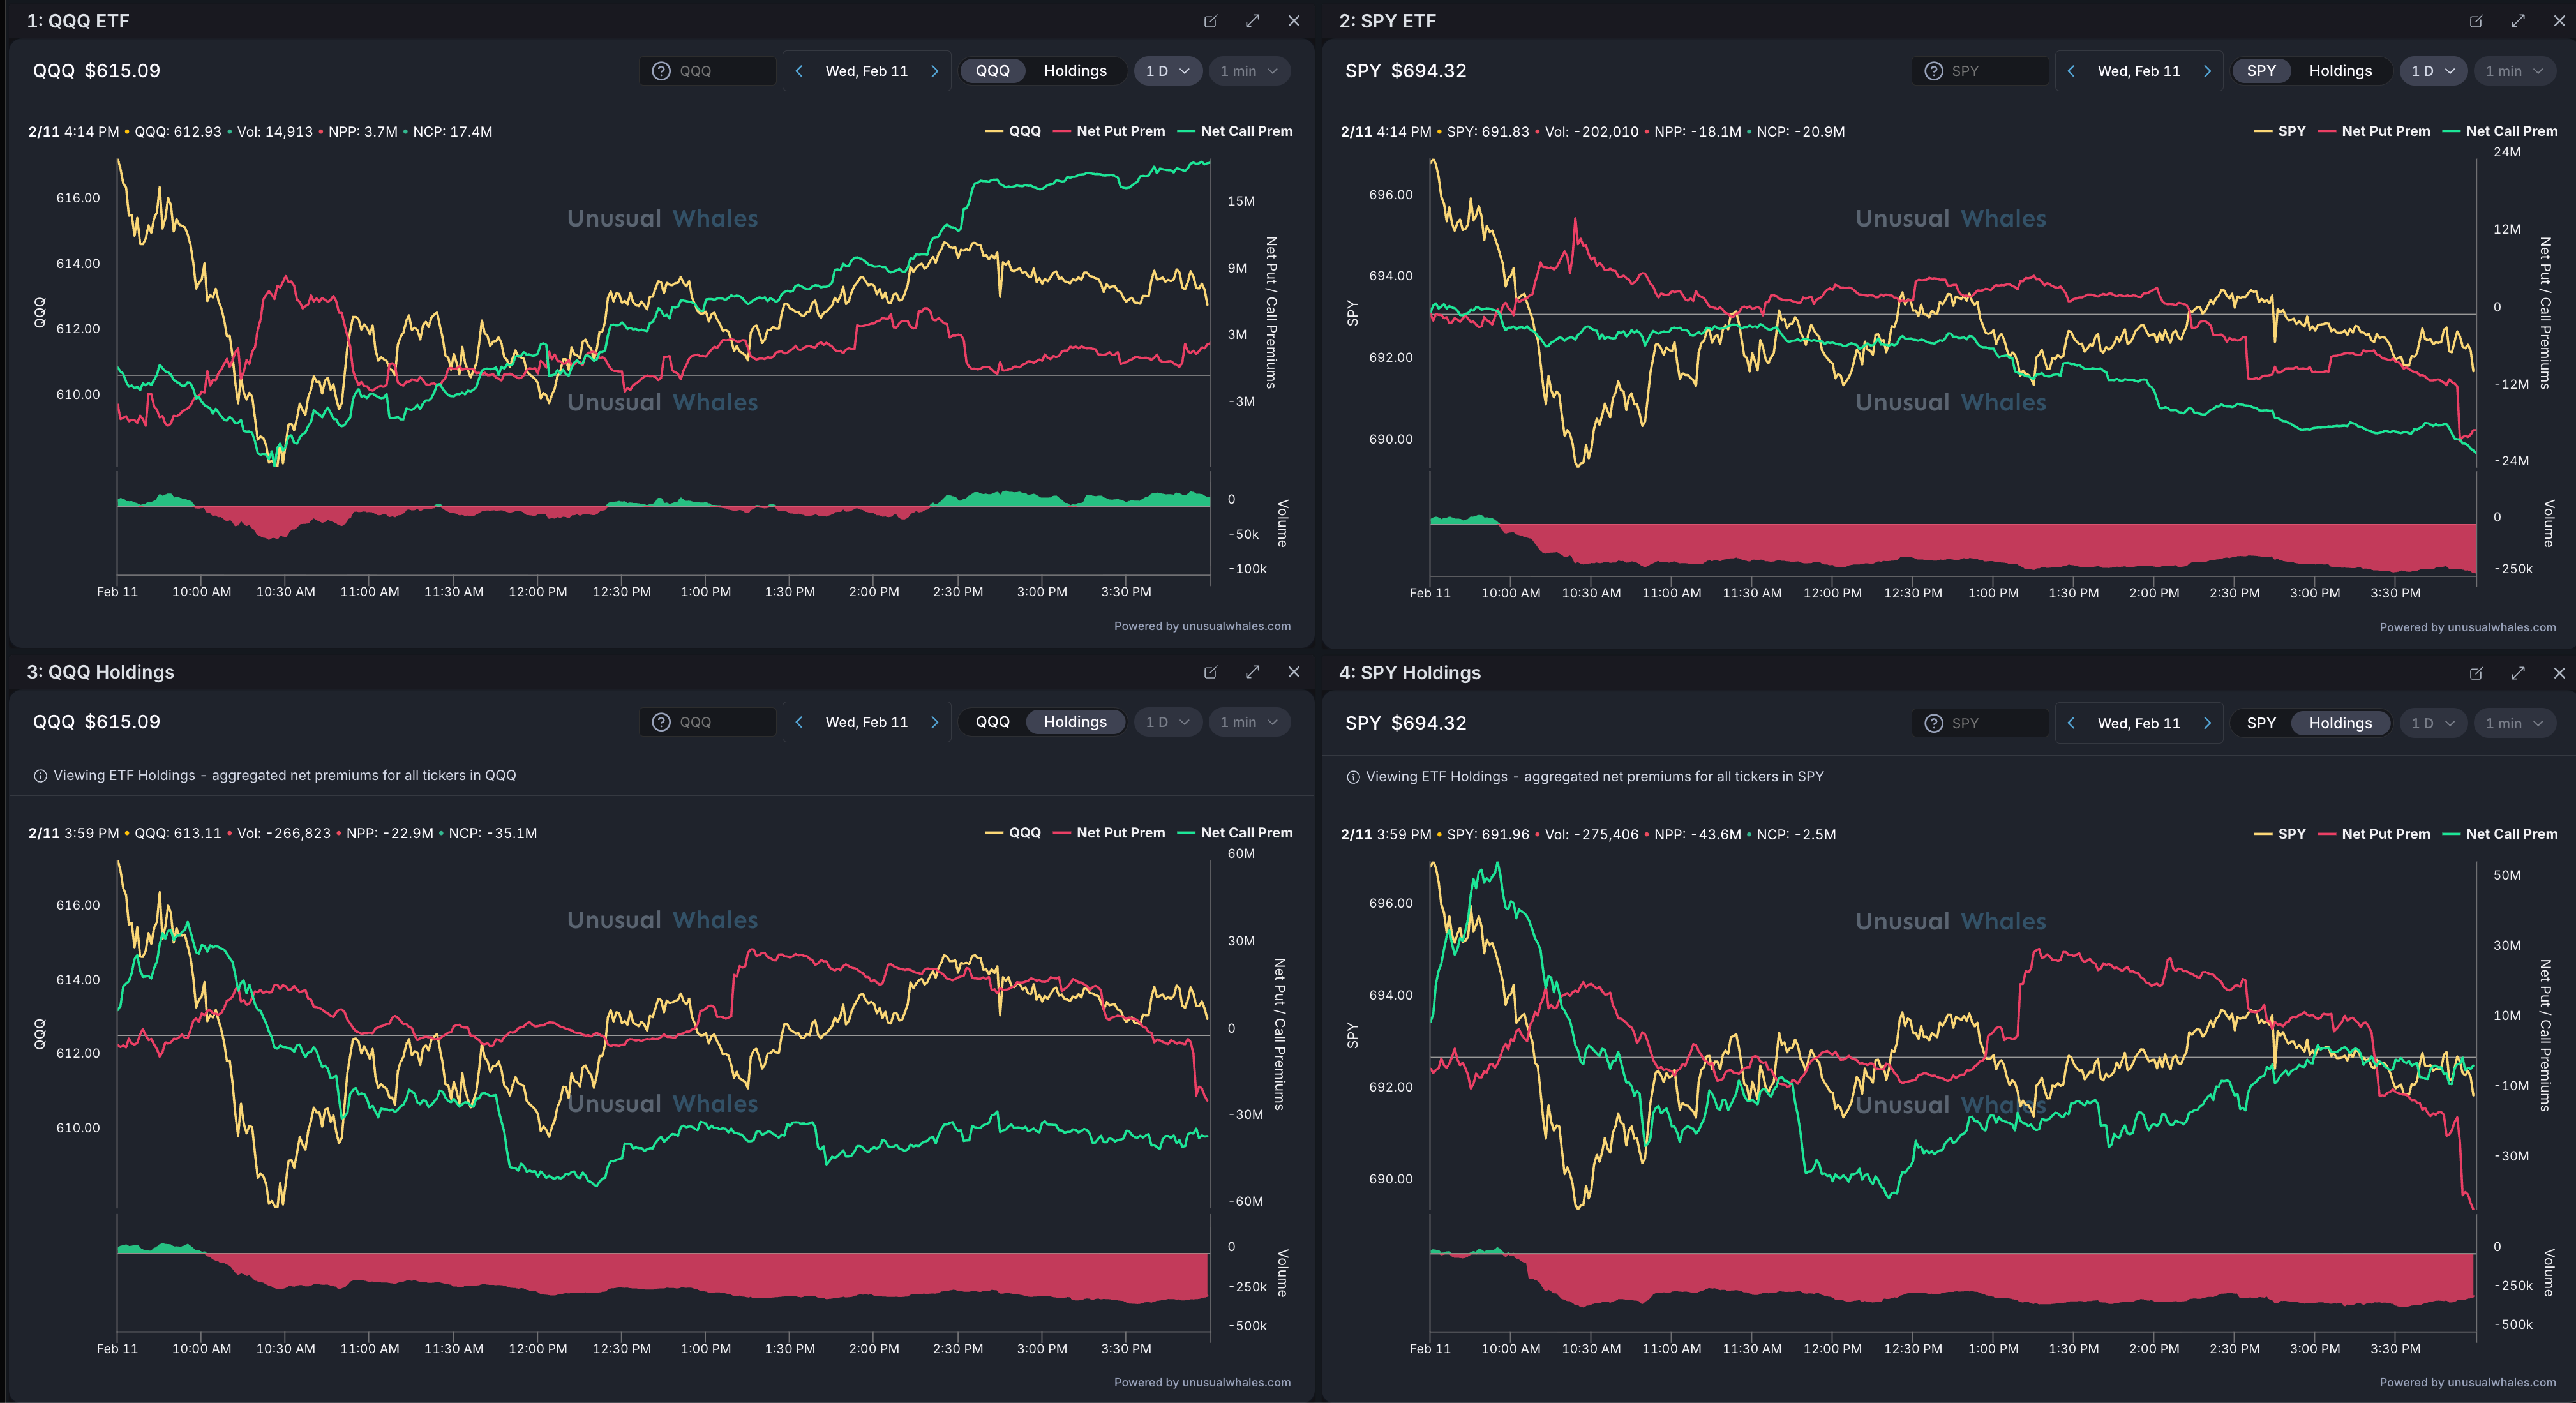Image resolution: width=2576 pixels, height=1403 pixels.
Task: Go to next date in SPY ETF panel
Action: (x=2207, y=71)
